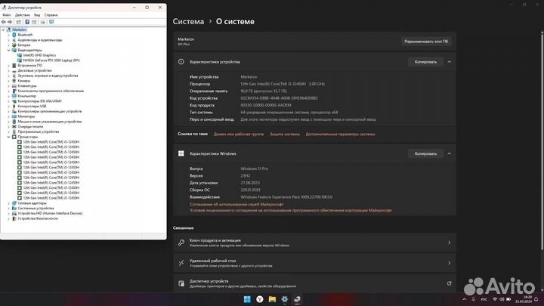The height and width of the screenshot is (306, 544).
Task: Select NVIDIA GeForce RTX 3060 Laptop GPU
Action: click(x=51, y=60)
